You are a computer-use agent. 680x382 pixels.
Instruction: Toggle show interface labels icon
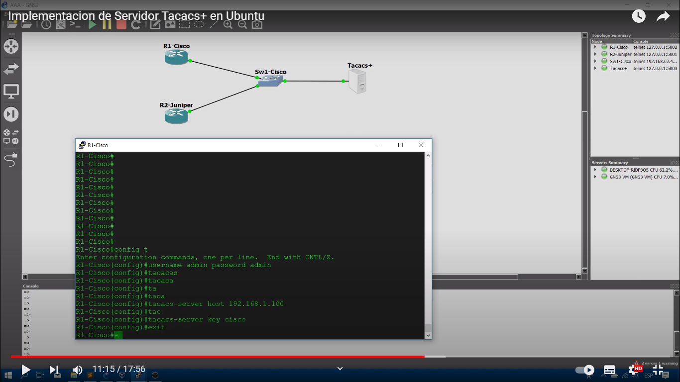coord(61,24)
